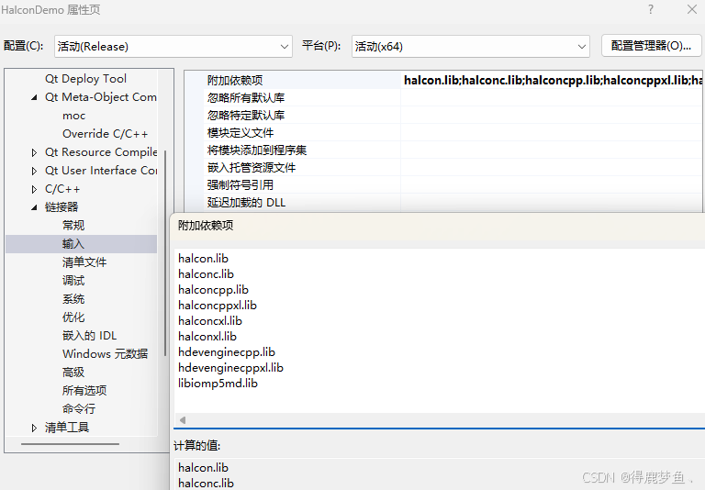Image resolution: width=705 pixels, height=490 pixels.
Task: Select Windows 元数据 tree item
Action: point(106,354)
